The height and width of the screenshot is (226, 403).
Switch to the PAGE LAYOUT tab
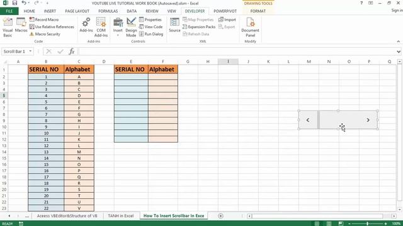(x=77, y=11)
